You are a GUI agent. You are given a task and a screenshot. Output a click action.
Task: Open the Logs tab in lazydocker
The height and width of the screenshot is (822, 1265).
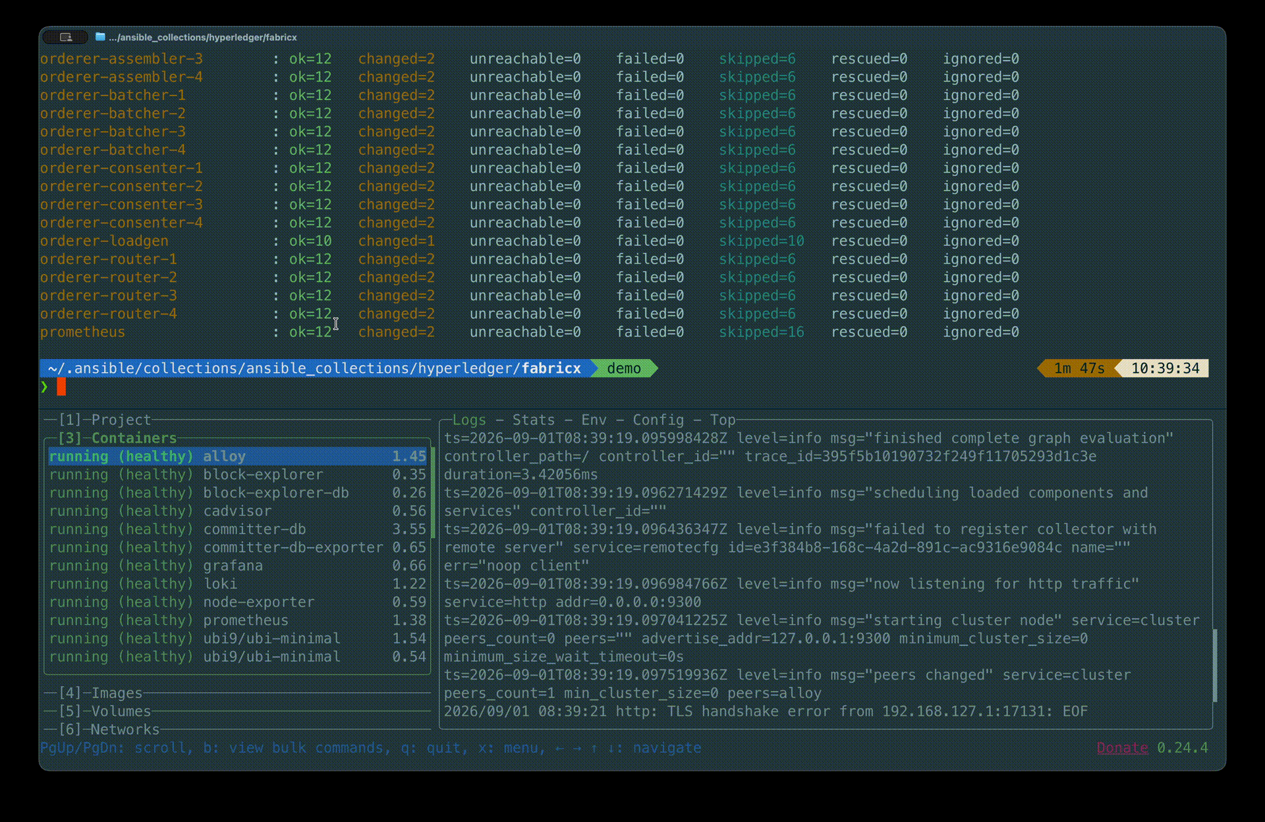469,420
